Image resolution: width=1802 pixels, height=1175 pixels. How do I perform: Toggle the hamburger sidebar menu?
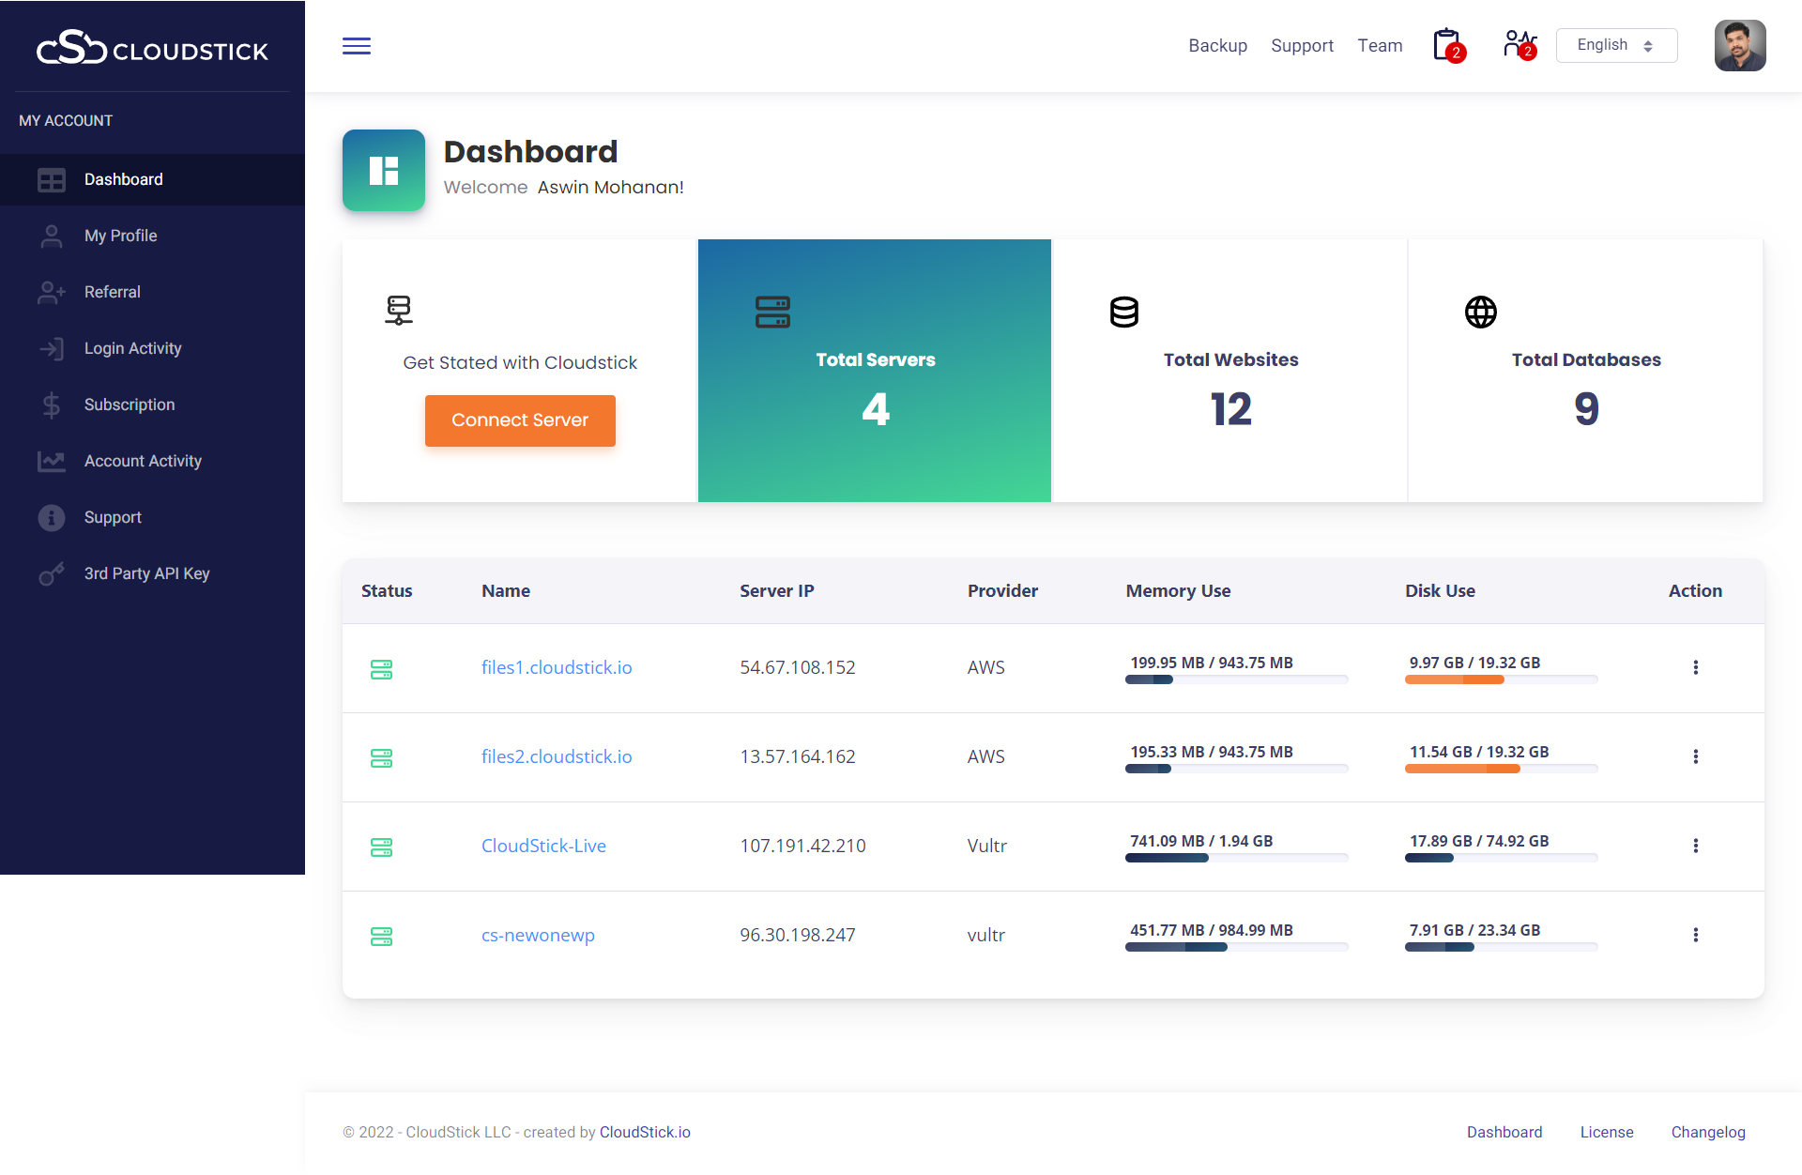pyautogui.click(x=357, y=46)
